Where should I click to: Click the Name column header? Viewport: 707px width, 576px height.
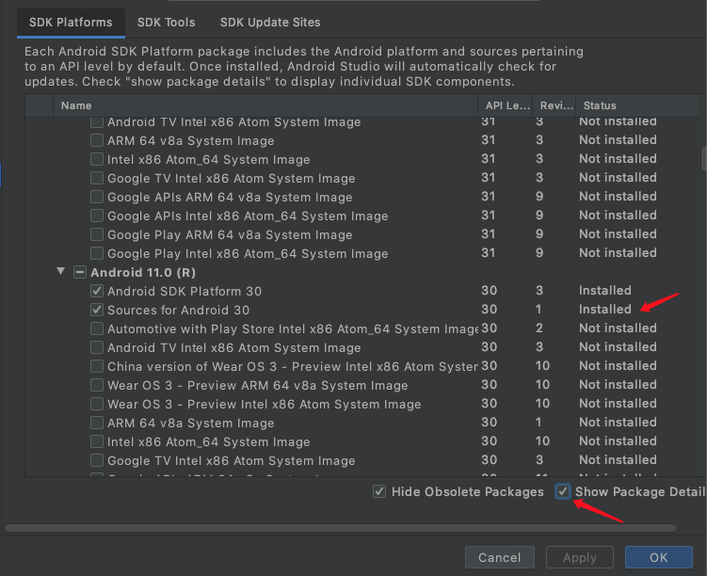pos(265,105)
